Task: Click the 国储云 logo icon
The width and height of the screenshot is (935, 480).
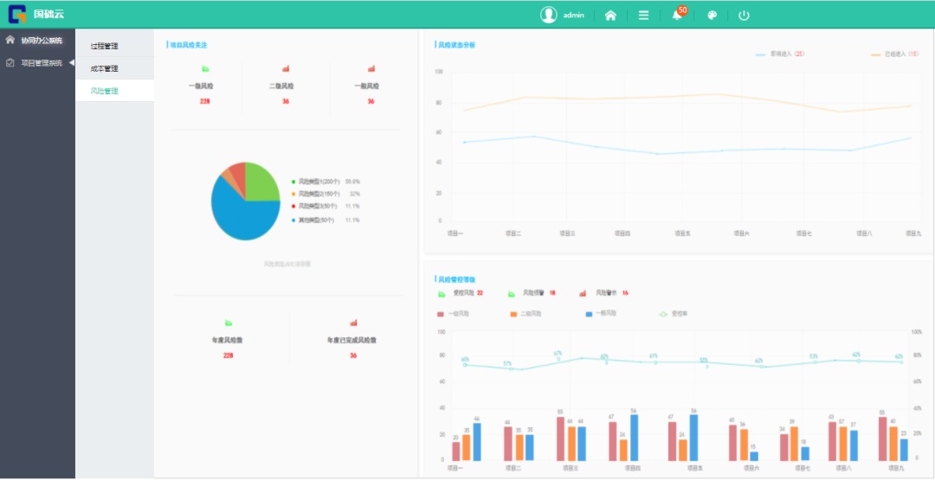Action: (x=17, y=14)
